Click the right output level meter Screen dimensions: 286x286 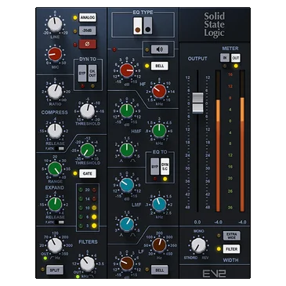(242, 141)
